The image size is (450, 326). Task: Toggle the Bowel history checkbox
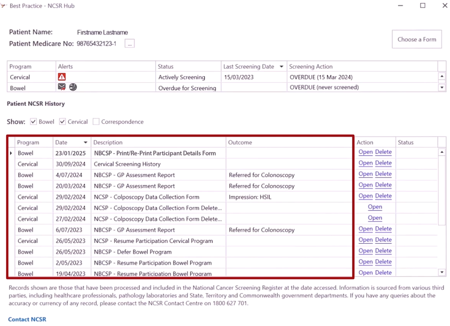pyautogui.click(x=33, y=122)
